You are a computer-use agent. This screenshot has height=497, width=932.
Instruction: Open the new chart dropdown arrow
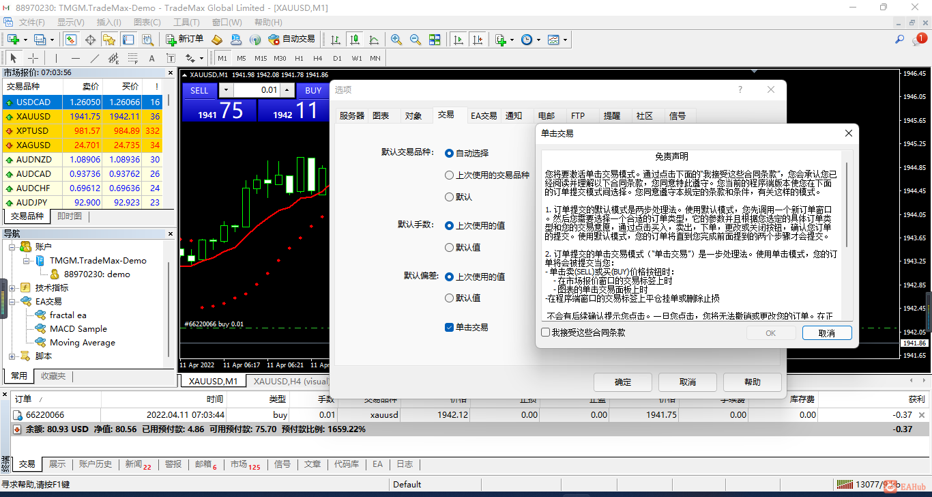(25, 40)
